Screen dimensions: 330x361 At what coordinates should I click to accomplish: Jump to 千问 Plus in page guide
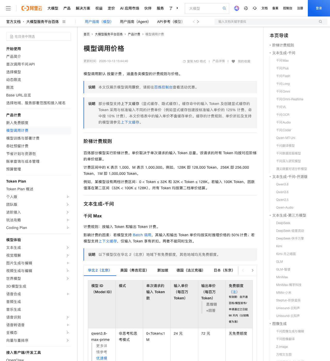coord(282,68)
